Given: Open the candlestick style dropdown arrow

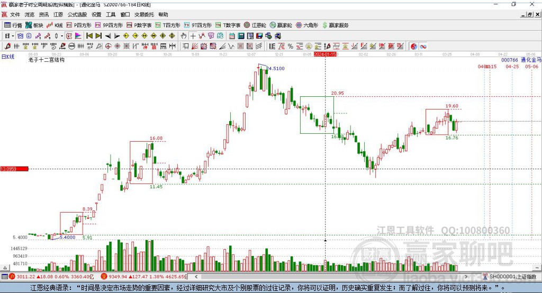Looking at the screenshot, I should (x=62, y=35).
